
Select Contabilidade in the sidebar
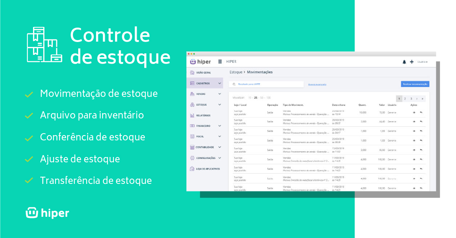click(x=205, y=147)
